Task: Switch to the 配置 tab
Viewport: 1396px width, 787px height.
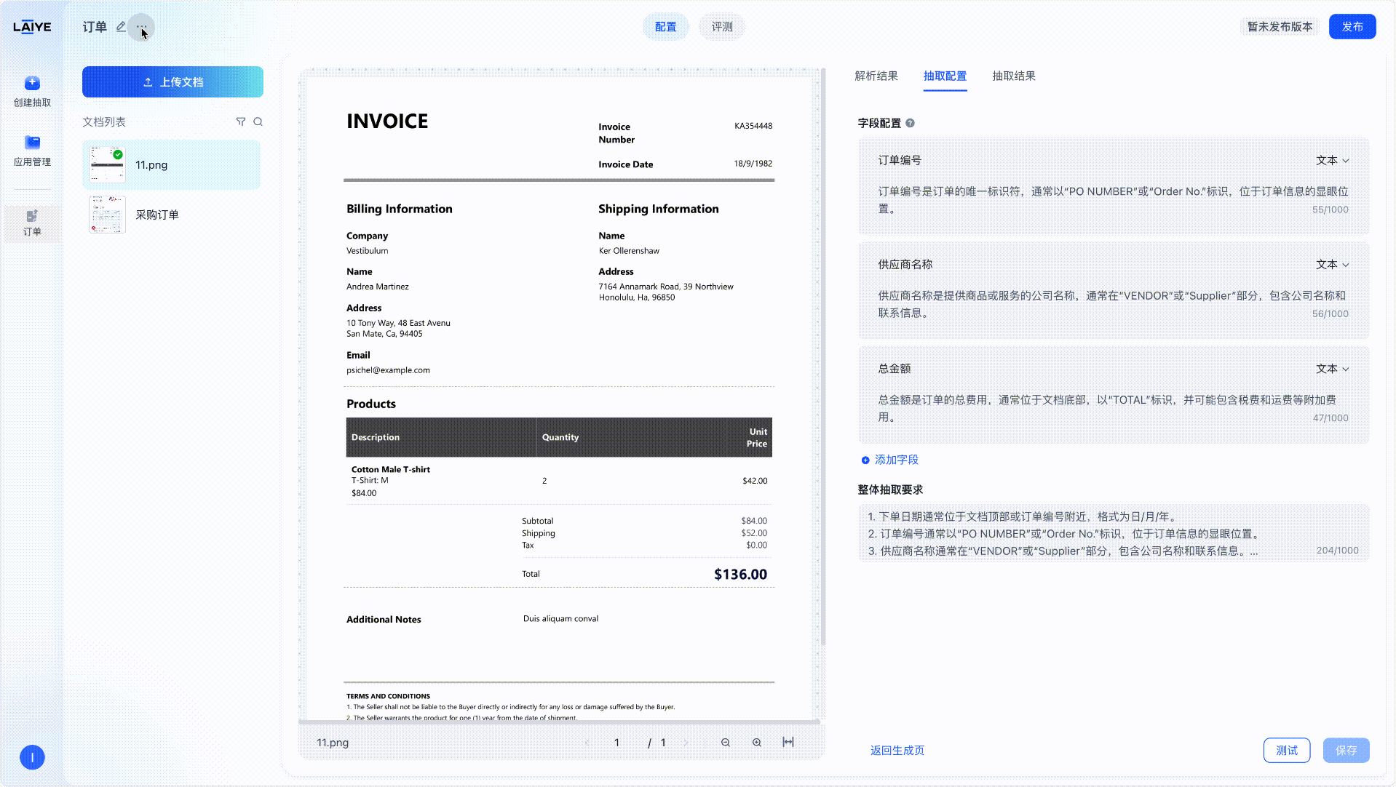Action: click(665, 27)
